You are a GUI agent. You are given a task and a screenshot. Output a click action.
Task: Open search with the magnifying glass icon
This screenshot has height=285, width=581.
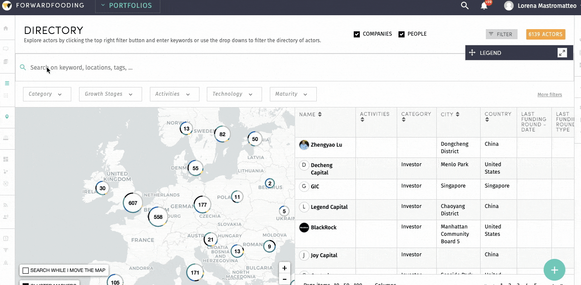point(465,5)
